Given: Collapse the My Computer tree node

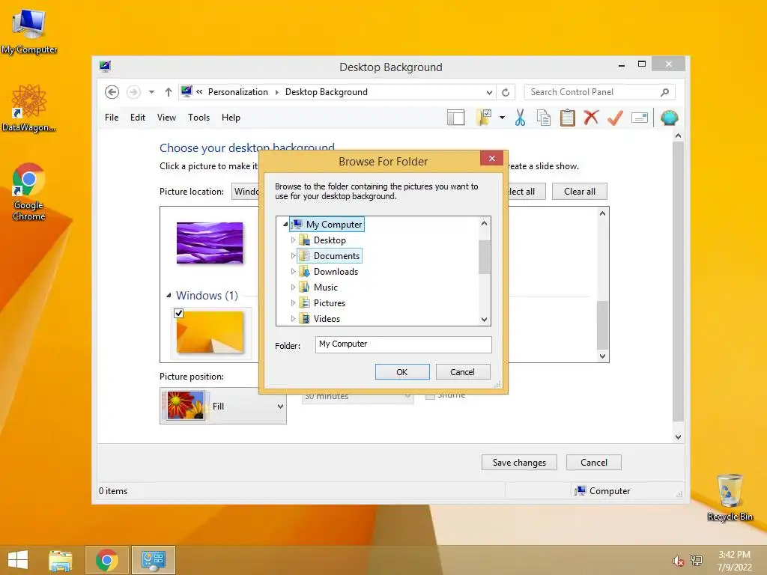Looking at the screenshot, I should (x=285, y=225).
